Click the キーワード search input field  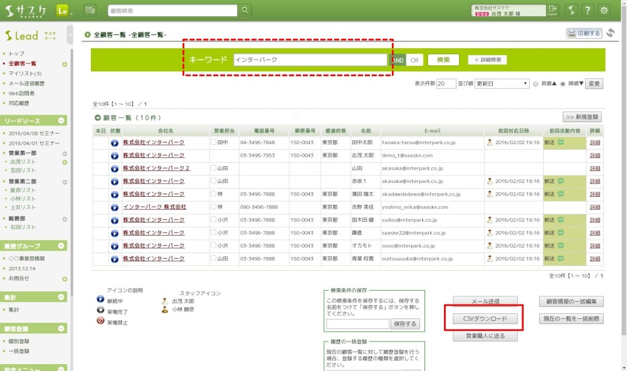[310, 60]
